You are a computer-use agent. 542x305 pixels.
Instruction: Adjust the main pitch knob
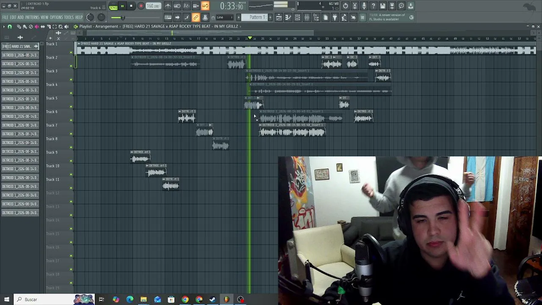(101, 17)
